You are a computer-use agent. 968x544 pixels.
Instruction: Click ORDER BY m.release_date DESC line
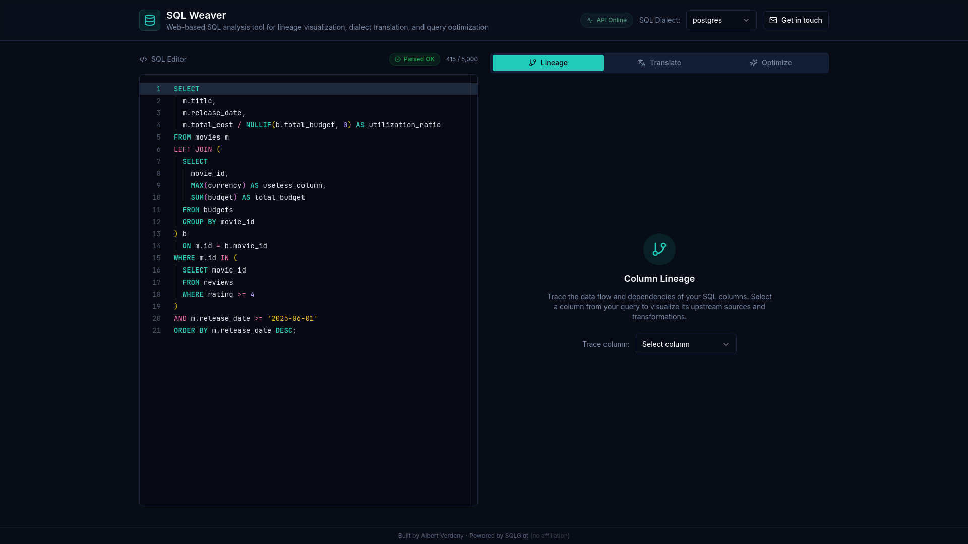click(x=235, y=330)
